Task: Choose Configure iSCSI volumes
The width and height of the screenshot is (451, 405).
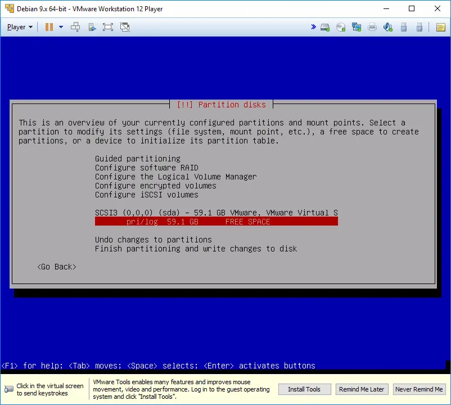Action: pyautogui.click(x=146, y=195)
